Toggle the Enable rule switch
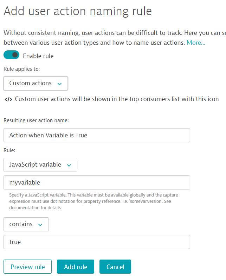The width and height of the screenshot is (226, 280). click(11, 55)
